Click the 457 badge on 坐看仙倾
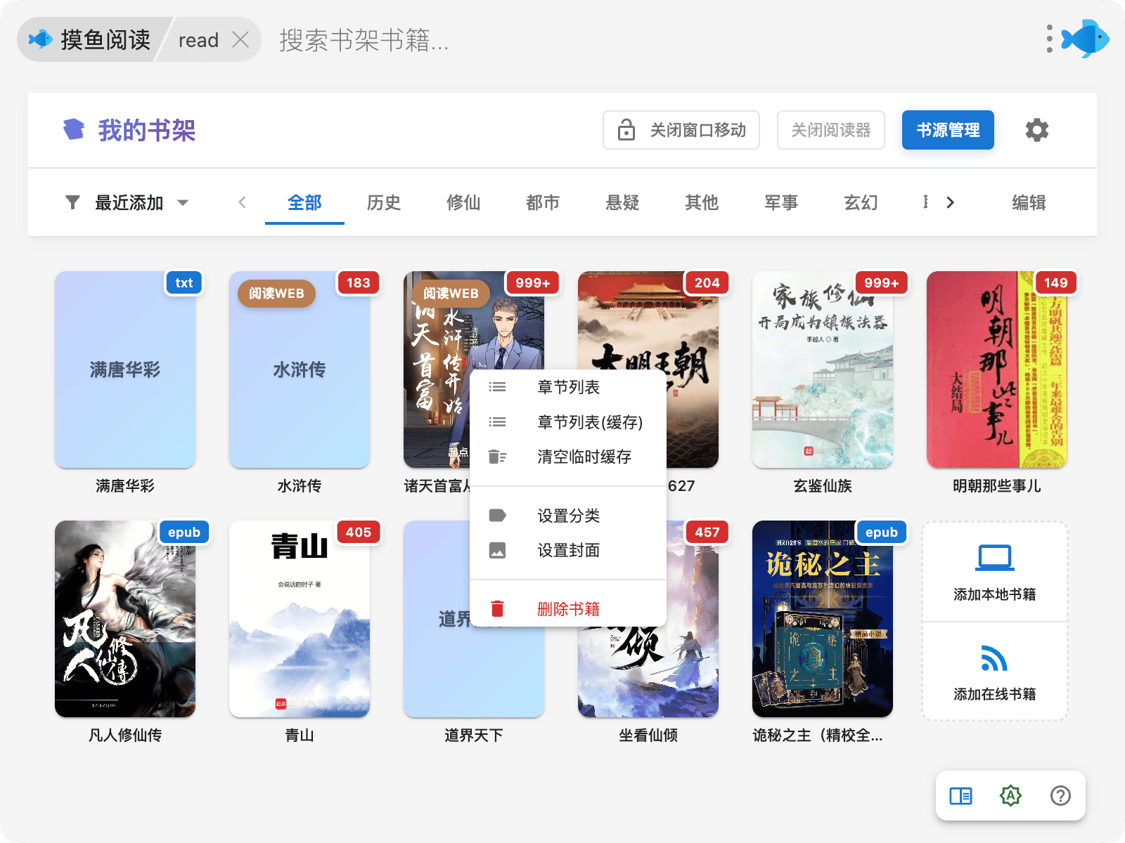 pos(707,532)
